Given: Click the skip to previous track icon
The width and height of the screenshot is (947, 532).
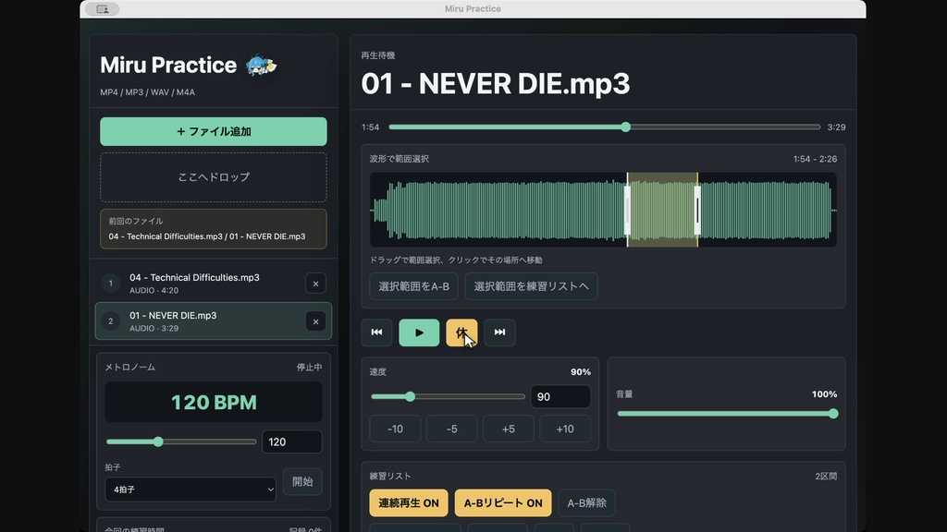Looking at the screenshot, I should [376, 332].
